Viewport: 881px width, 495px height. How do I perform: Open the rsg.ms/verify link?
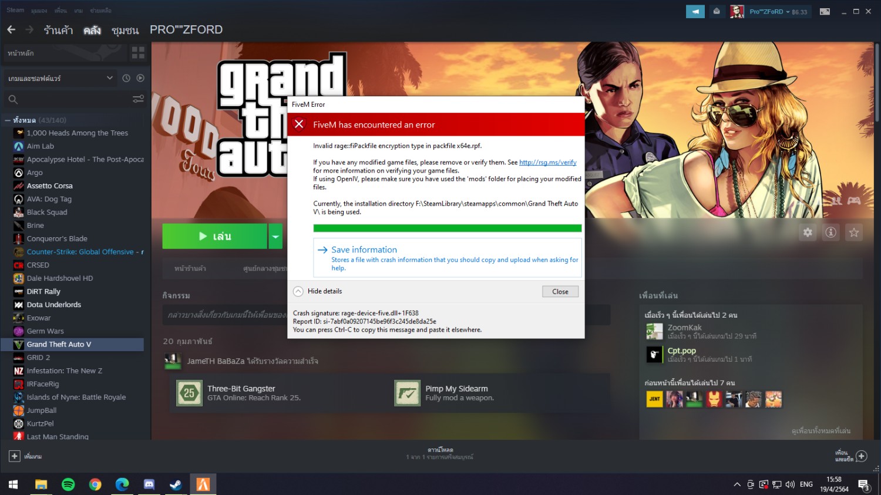547,162
